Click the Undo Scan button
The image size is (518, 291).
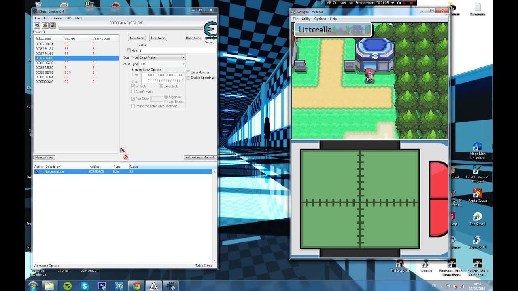pos(193,38)
